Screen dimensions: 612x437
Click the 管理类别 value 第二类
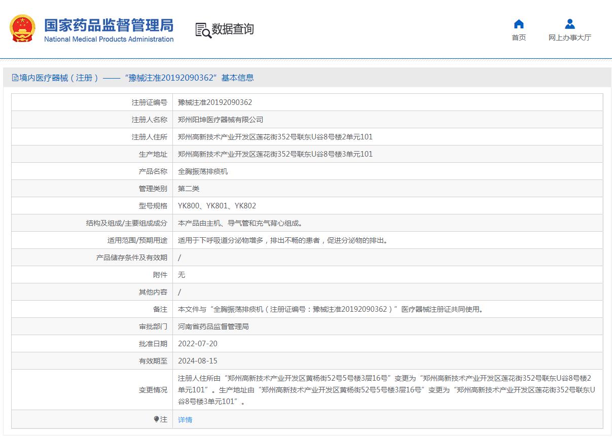pyautogui.click(x=189, y=189)
